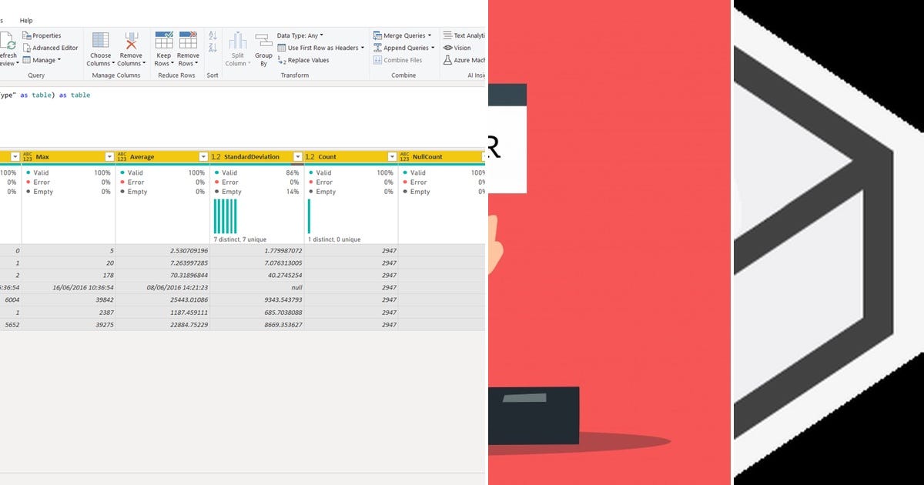Change the StandardDeviation column data type

216,156
